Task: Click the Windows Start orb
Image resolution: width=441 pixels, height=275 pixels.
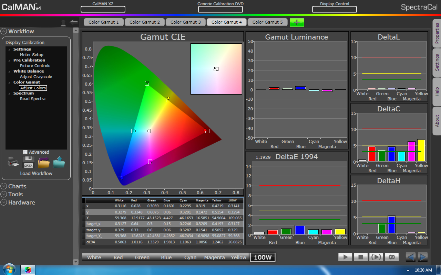Action: [9, 270]
